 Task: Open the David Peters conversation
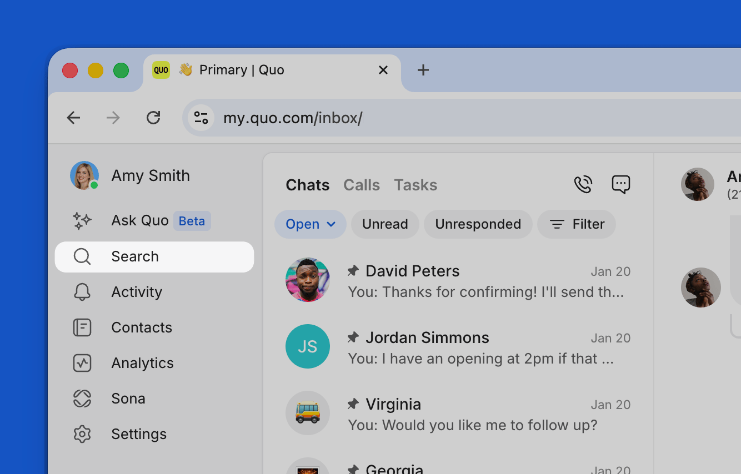(x=458, y=280)
